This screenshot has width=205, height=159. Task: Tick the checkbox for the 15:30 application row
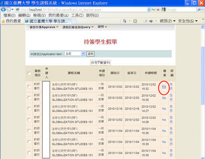(x=29, y=98)
